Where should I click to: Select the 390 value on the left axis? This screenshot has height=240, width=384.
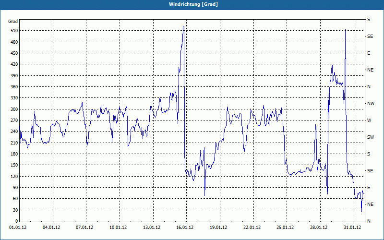[14, 76]
